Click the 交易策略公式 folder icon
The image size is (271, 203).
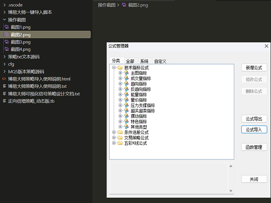(x=120, y=138)
